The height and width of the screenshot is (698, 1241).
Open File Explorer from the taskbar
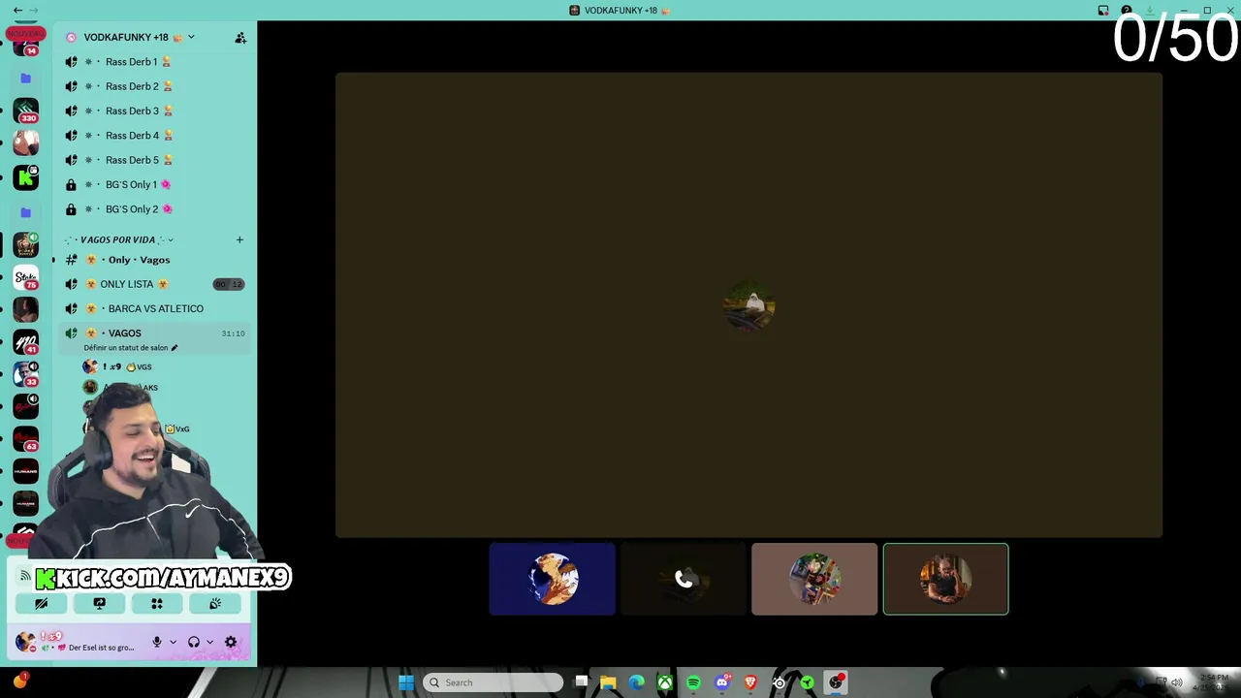pos(608,682)
